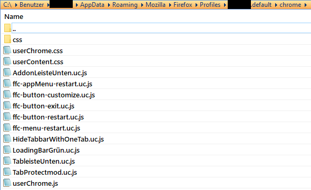The height and width of the screenshot is (190, 311).
Task: Expand the arrow after AppData in path
Action: click(109, 5)
